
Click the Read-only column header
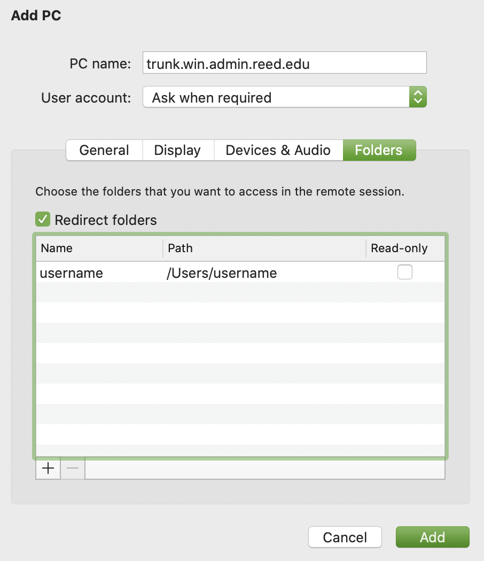(404, 248)
